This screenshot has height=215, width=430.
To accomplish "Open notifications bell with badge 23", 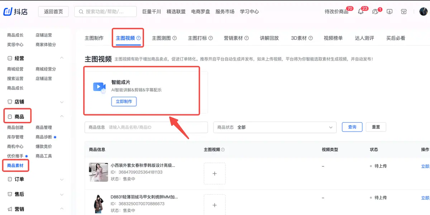I will pyautogui.click(x=360, y=11).
